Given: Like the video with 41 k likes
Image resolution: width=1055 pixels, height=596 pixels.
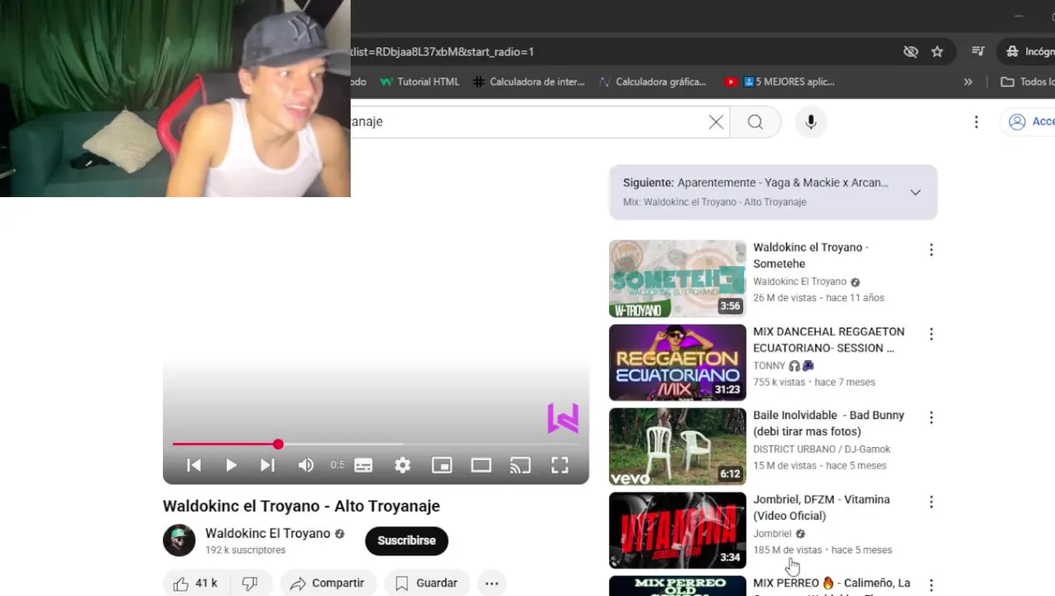Looking at the screenshot, I should tap(195, 584).
